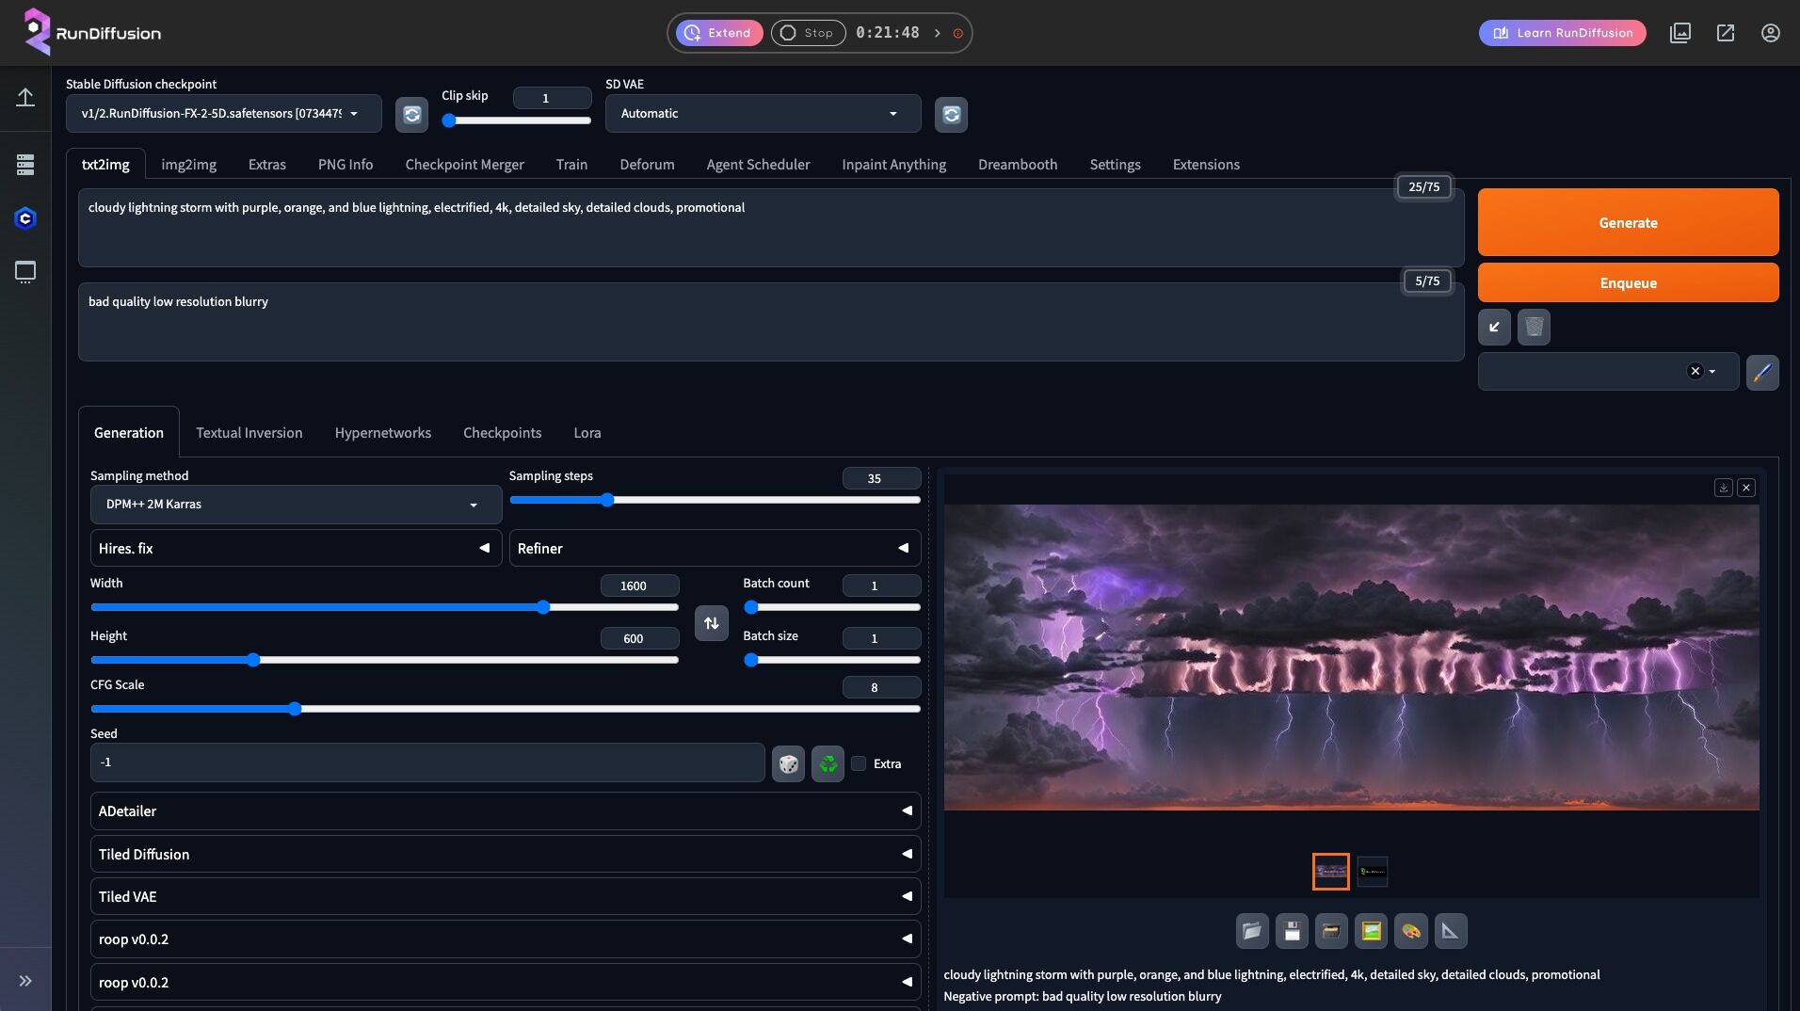Open in new window icon in top bar
Image resolution: width=1800 pixels, height=1011 pixels.
(1726, 33)
